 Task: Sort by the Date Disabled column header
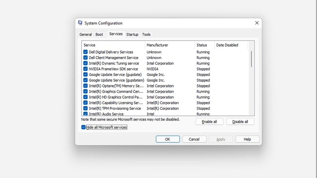tap(231, 45)
